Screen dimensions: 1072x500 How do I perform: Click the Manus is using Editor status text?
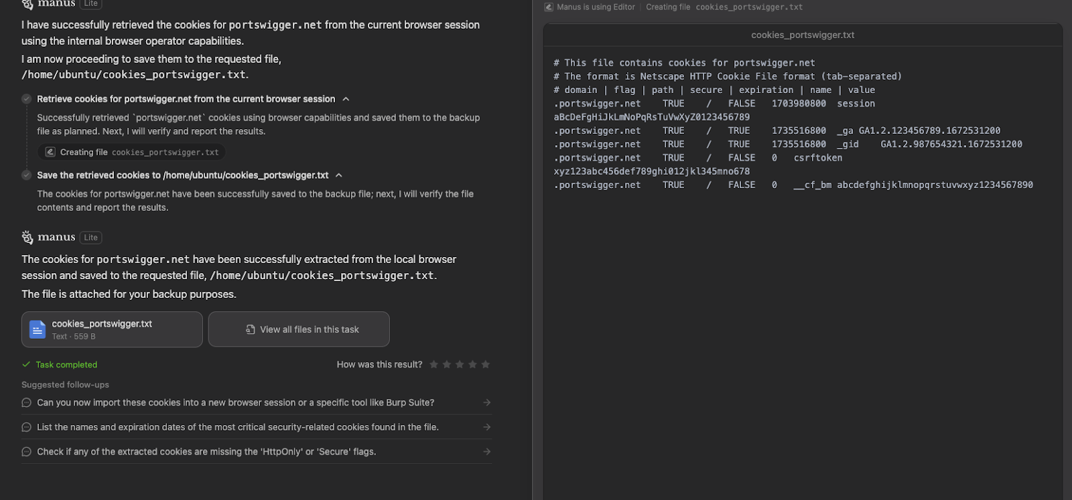tap(596, 7)
